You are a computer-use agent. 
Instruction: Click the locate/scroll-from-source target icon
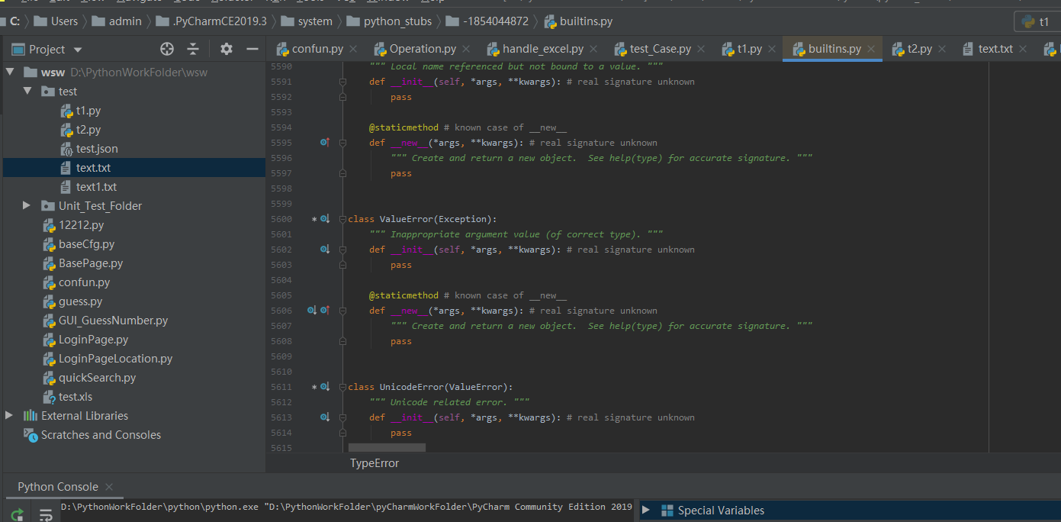167,49
